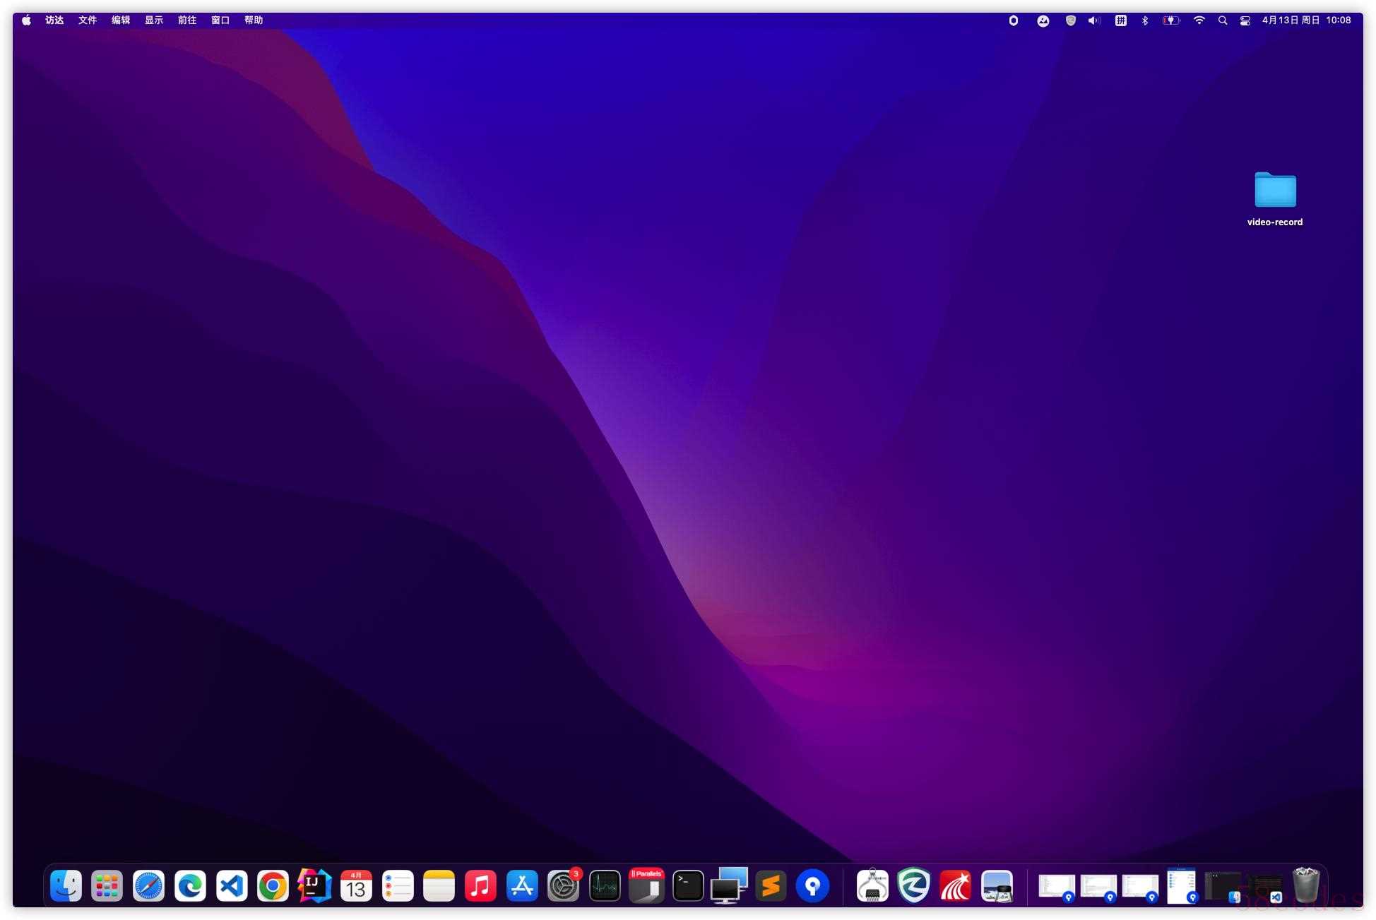Click the Bluetooth status icon
The height and width of the screenshot is (920, 1376).
(1145, 20)
